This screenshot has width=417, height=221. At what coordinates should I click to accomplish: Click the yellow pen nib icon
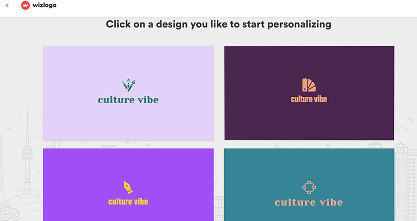[x=128, y=188]
